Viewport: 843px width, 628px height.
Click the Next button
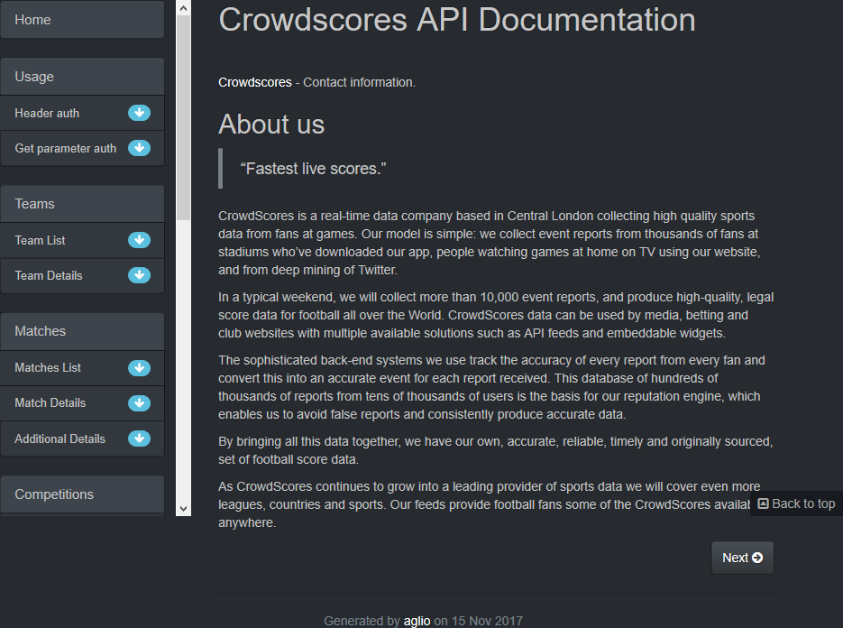coord(742,558)
